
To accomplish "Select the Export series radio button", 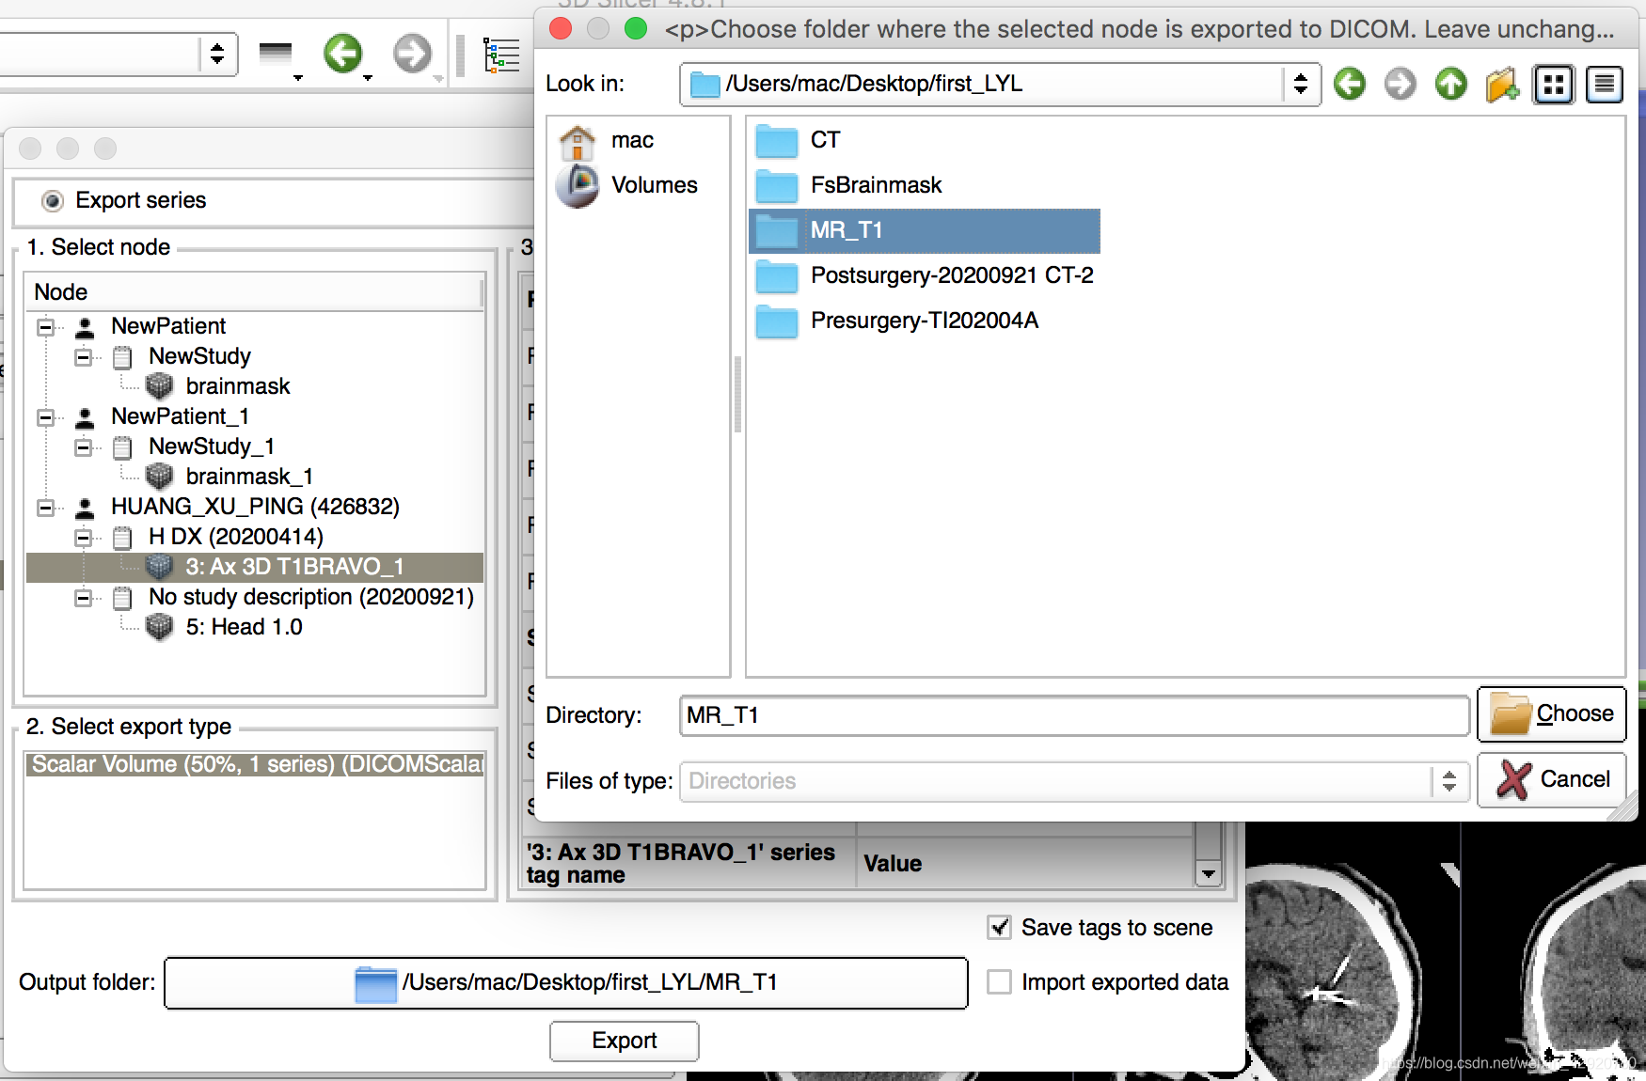I will click(x=53, y=201).
